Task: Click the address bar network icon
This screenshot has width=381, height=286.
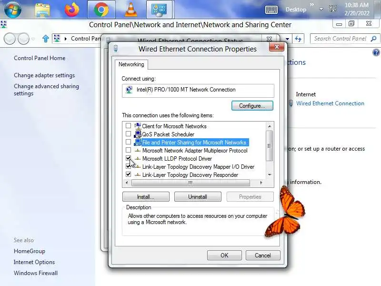Action: (57, 39)
